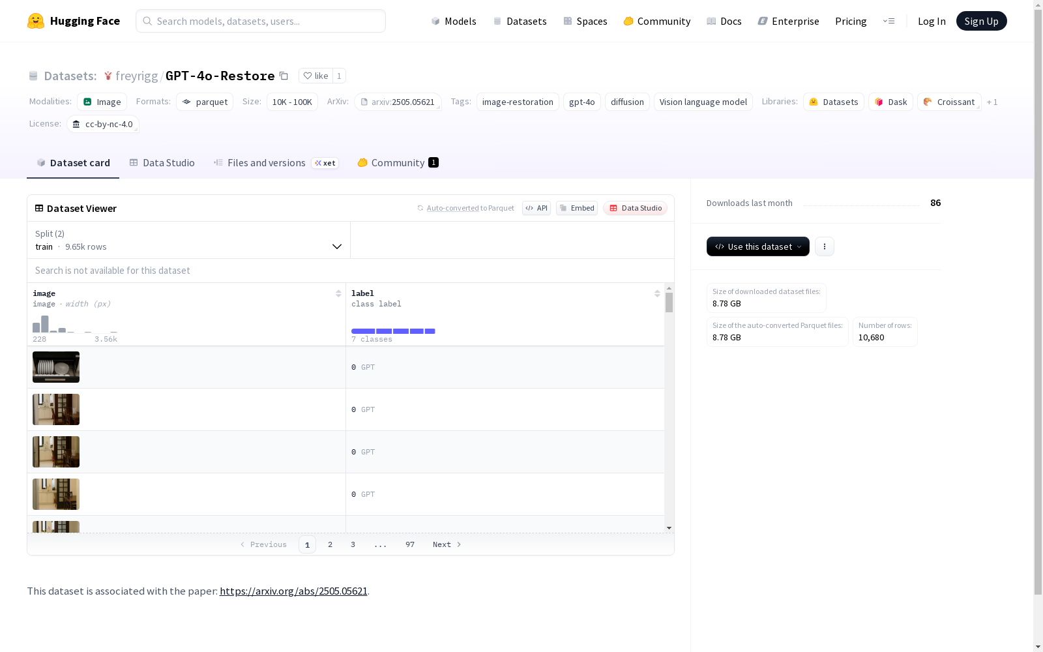Focus the search models and datasets field
The height and width of the screenshot is (652, 1043).
261,21
